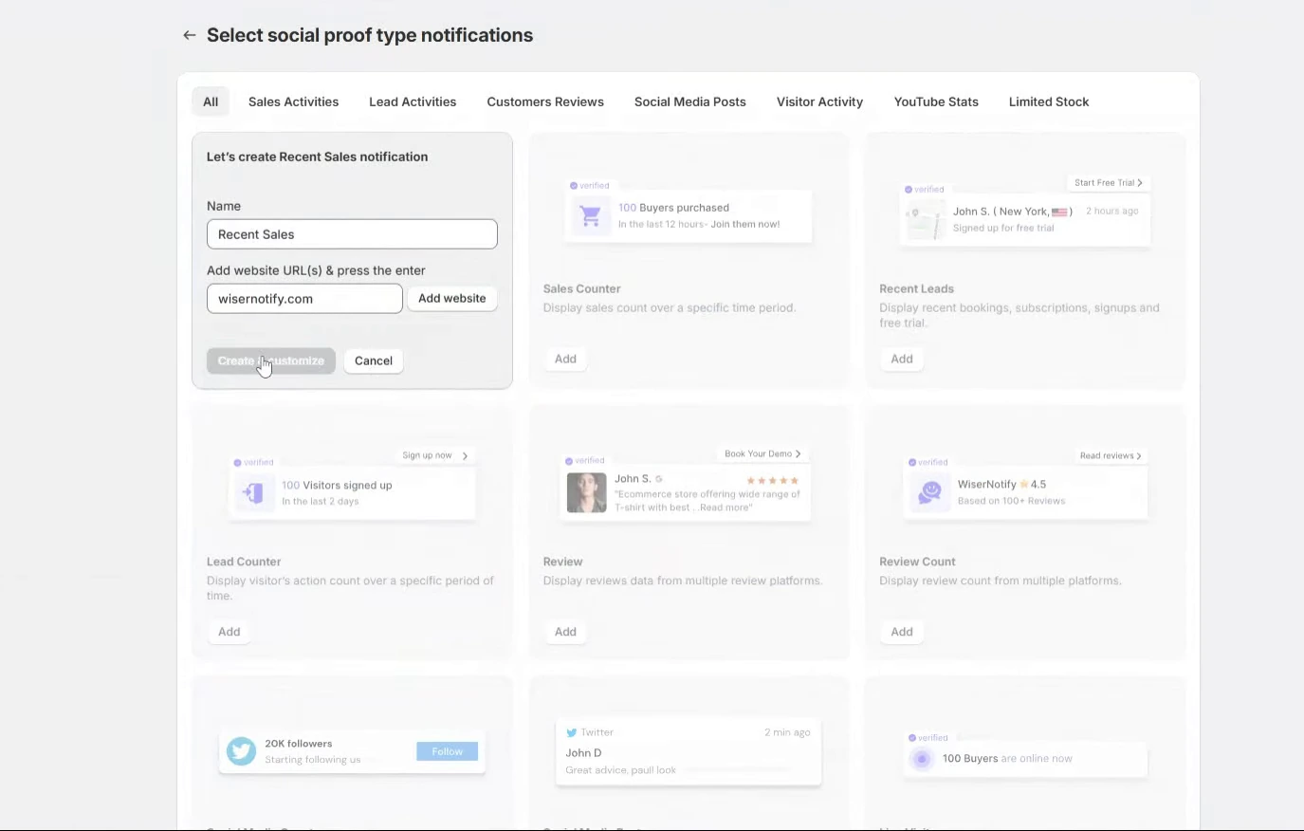Image resolution: width=1304 pixels, height=831 pixels.
Task: Switch to the Limited Stock tab
Action: 1049,102
